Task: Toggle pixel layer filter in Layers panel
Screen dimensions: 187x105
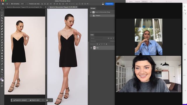Action: 108,38
